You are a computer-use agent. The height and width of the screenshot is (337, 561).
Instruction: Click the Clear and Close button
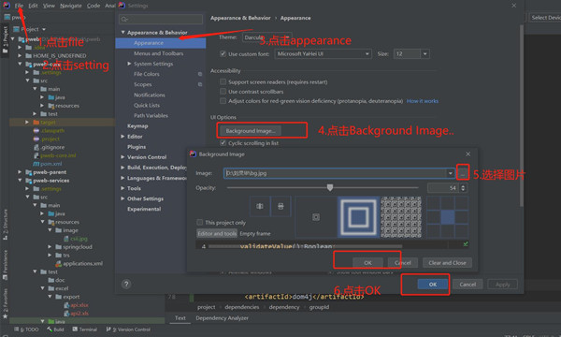[x=447, y=263]
